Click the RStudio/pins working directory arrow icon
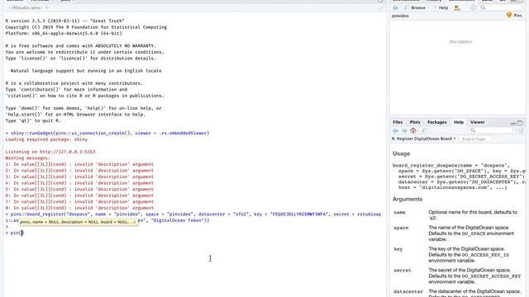 point(47,7)
